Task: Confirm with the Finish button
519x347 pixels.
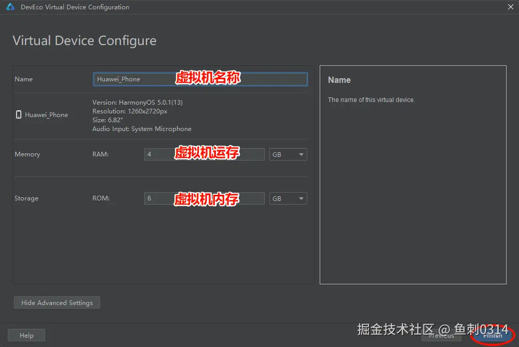Action: pos(492,336)
